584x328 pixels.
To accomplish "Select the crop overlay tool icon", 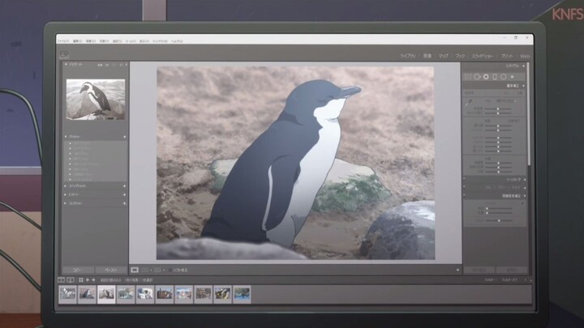I will [468, 76].
